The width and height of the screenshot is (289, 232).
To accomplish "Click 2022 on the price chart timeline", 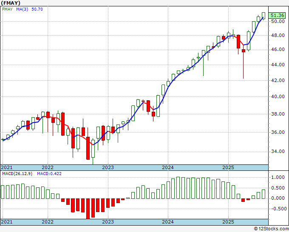I will pyautogui.click(x=48, y=167).
